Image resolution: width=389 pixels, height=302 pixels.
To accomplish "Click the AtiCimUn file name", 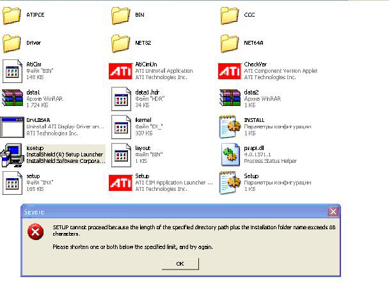I will coord(146,64).
